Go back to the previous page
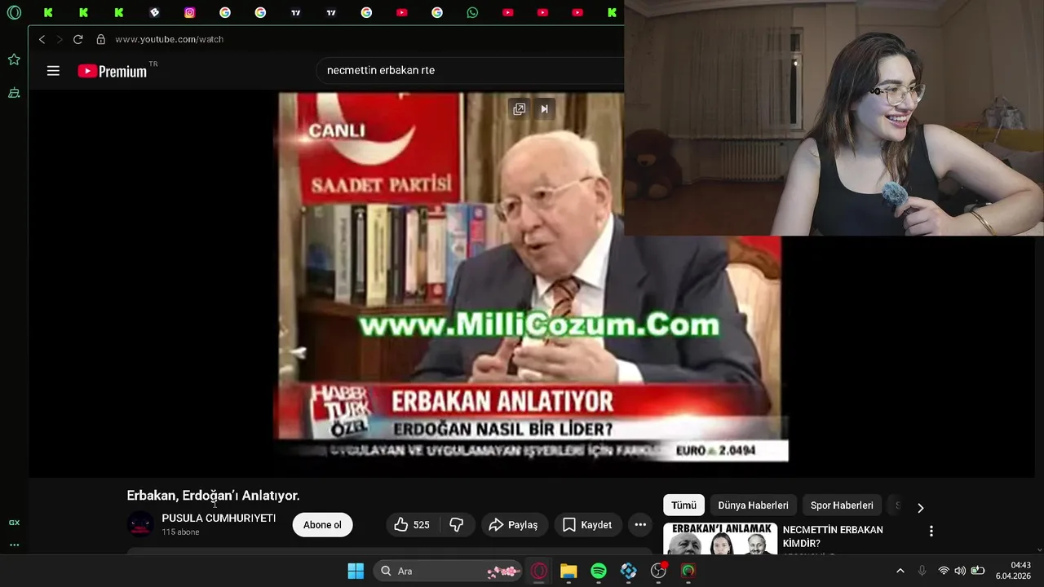 (x=42, y=39)
